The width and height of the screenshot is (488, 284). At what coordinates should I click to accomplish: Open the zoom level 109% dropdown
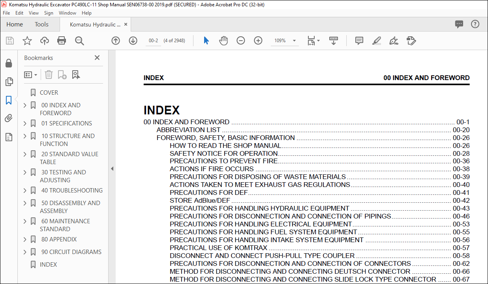point(294,41)
